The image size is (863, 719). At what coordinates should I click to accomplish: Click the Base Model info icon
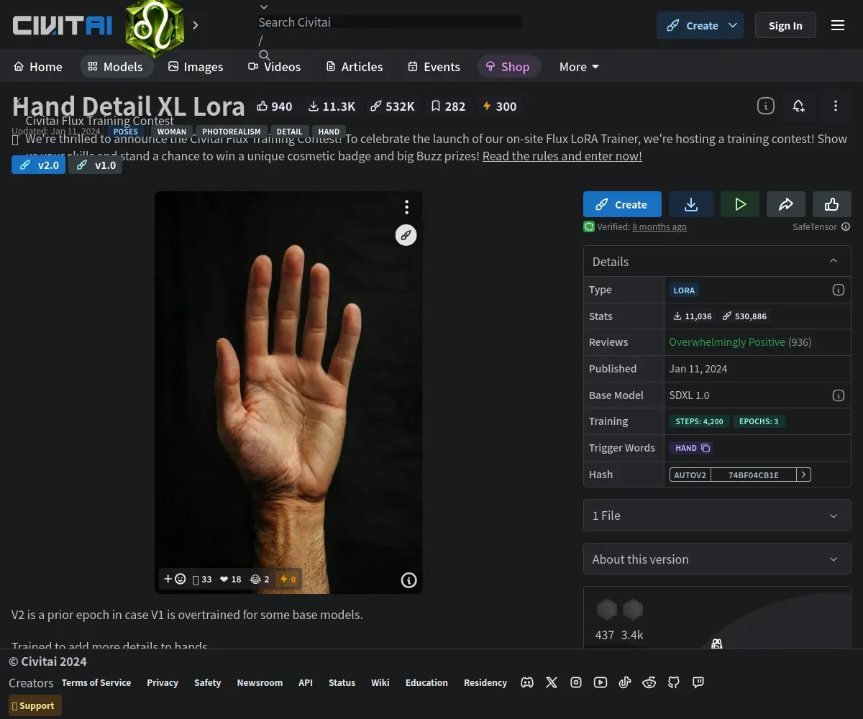coord(838,395)
